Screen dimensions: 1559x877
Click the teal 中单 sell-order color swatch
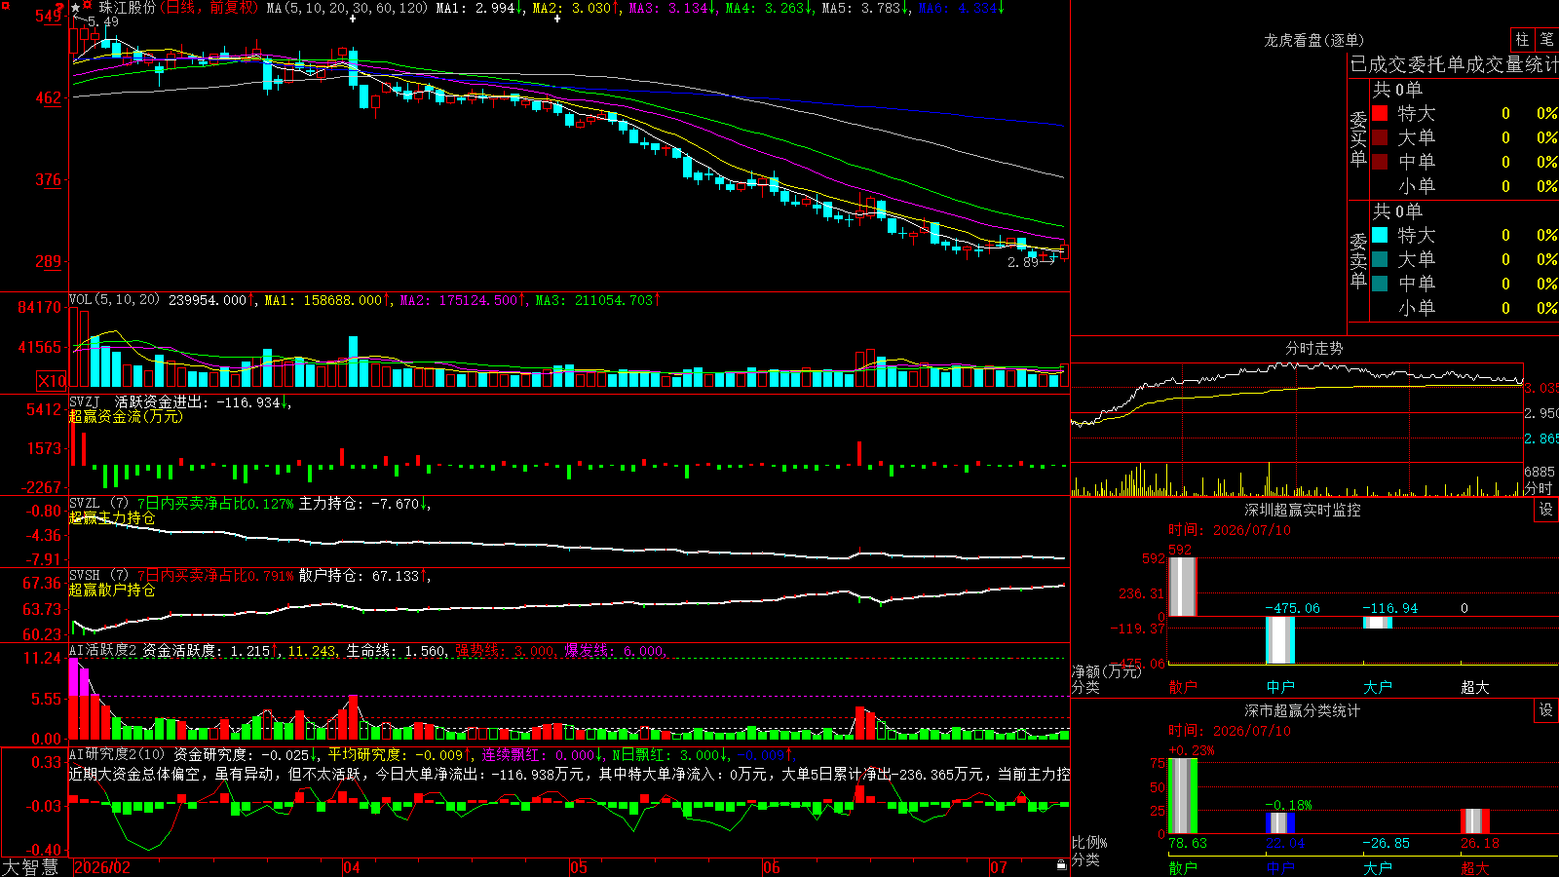coord(1380,284)
